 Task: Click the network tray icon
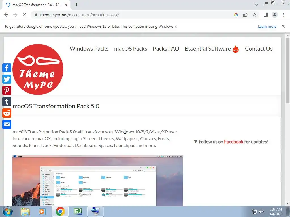(255, 212)
